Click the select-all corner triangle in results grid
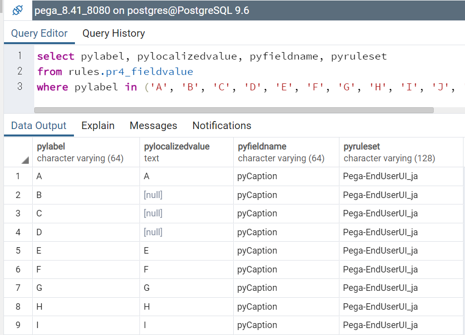465x335 pixels. 25,160
